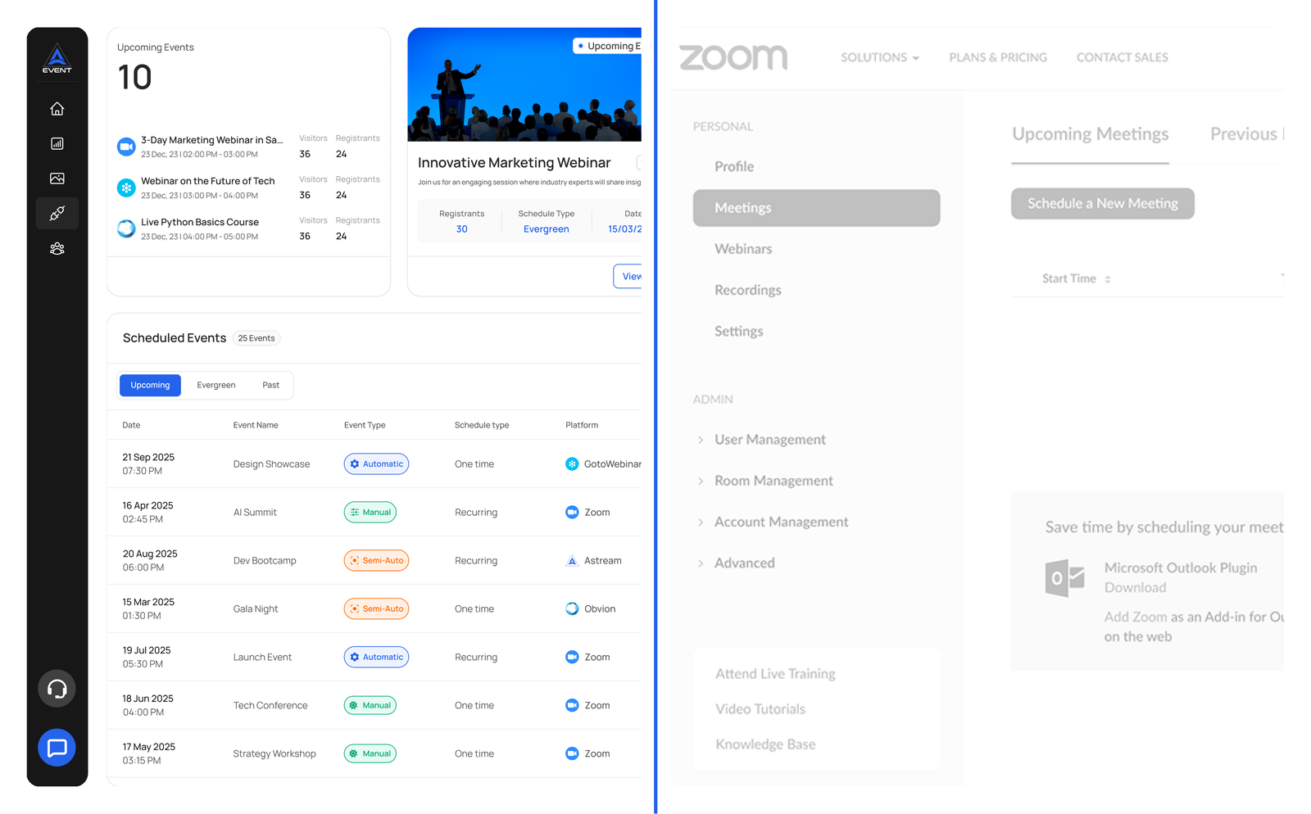This screenshot has width=1311, height=814.
Task: Click the Upcoming badge on webinar banner
Action: point(607,46)
